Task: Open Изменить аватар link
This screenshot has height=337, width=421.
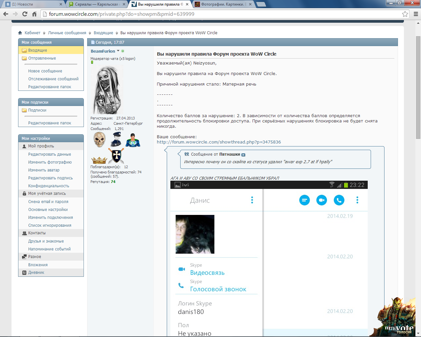Action: coord(44,170)
